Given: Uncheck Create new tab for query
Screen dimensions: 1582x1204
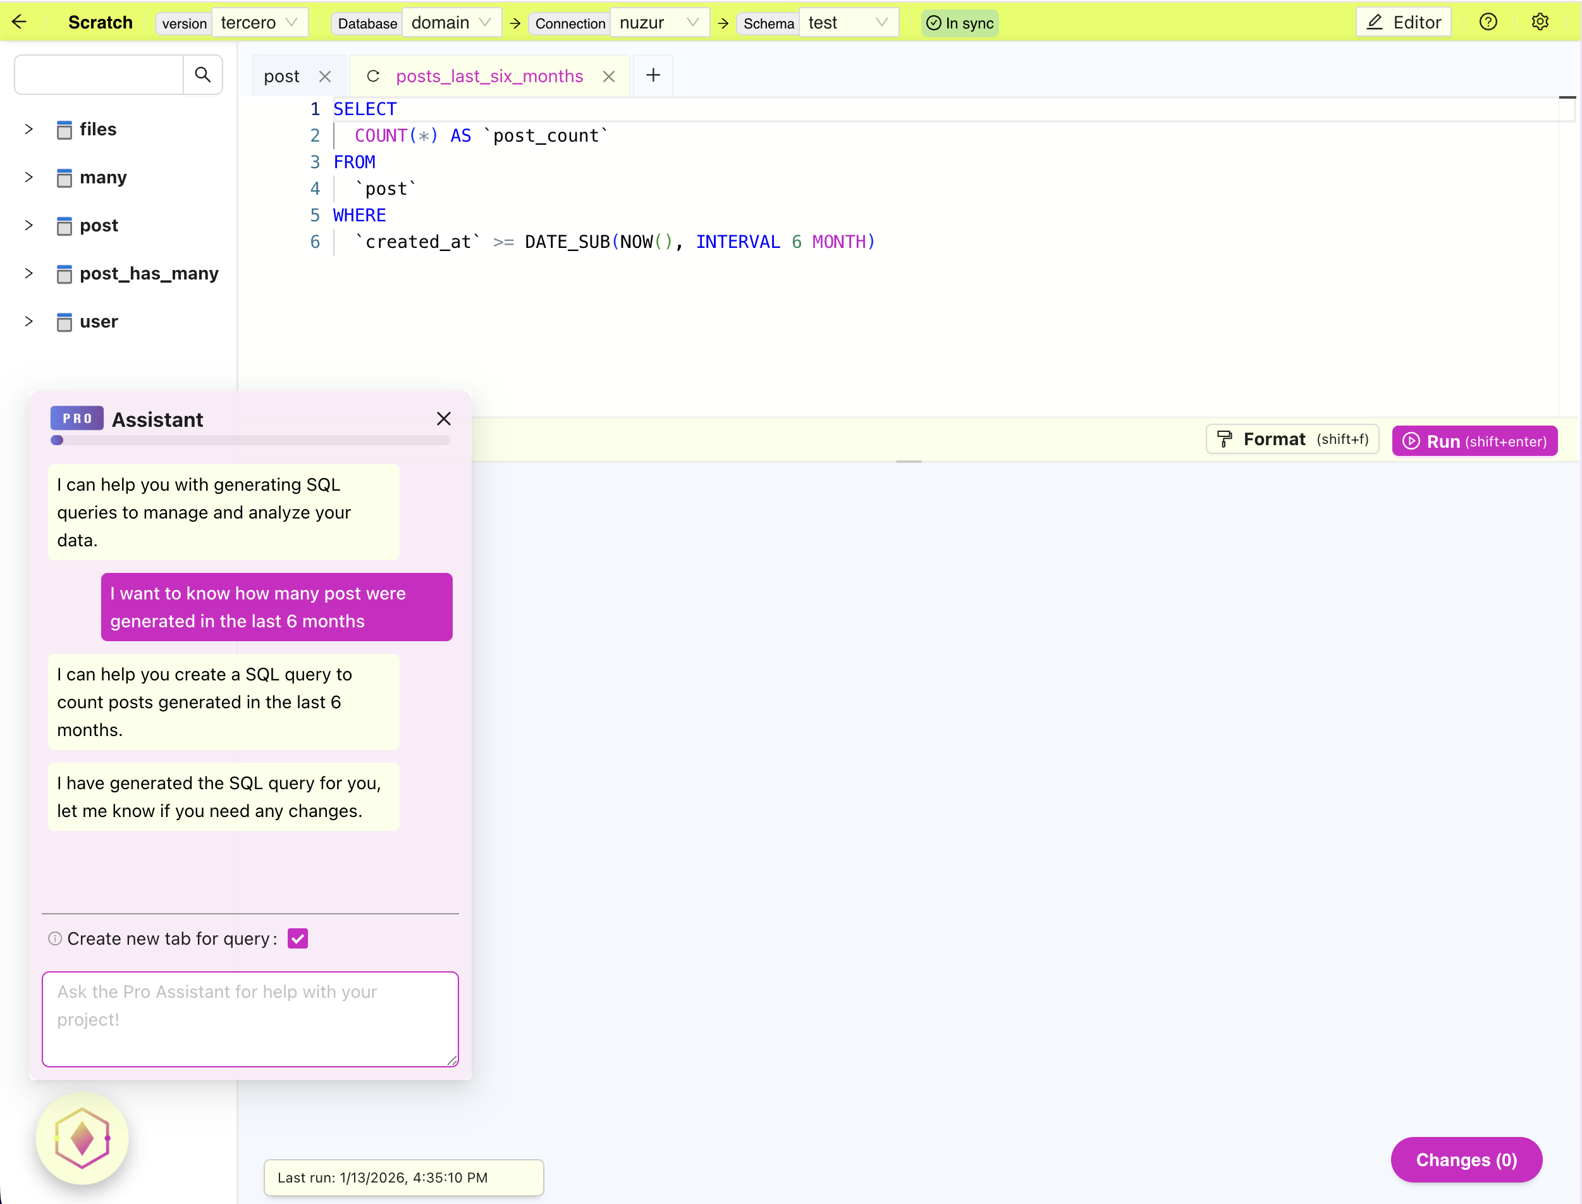Looking at the screenshot, I should 297,939.
